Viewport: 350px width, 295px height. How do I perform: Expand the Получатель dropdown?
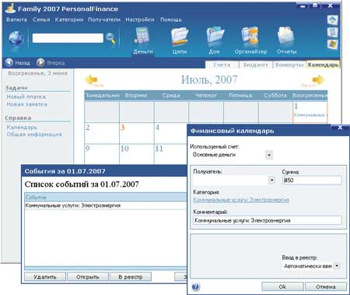[271, 180]
